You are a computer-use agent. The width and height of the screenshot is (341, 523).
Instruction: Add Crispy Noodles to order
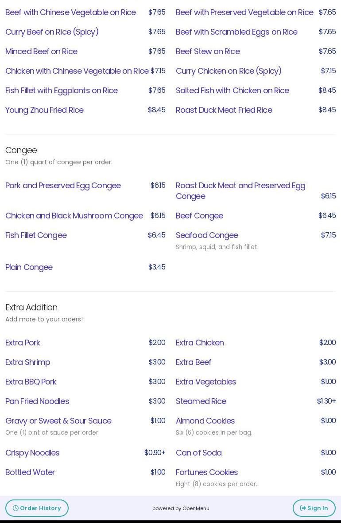point(32,452)
